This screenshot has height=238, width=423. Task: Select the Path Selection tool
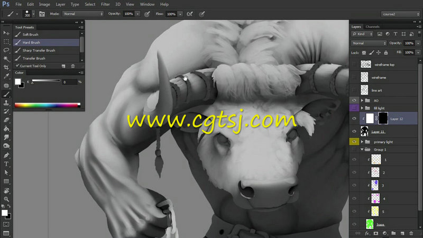tap(6, 172)
